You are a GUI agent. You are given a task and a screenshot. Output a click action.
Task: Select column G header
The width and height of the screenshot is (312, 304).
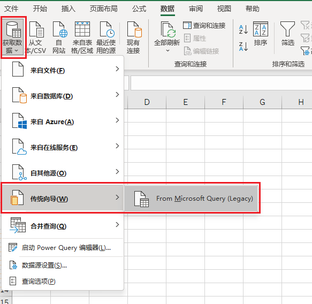(x=263, y=102)
